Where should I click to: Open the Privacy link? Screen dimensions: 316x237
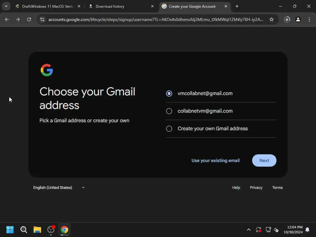click(256, 187)
